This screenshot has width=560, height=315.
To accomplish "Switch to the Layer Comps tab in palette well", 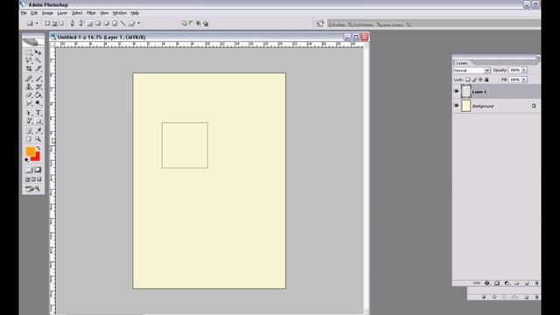I will tap(392, 24).
